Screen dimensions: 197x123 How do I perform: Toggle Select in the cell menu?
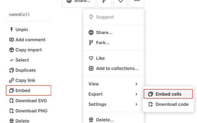[x=22, y=60]
